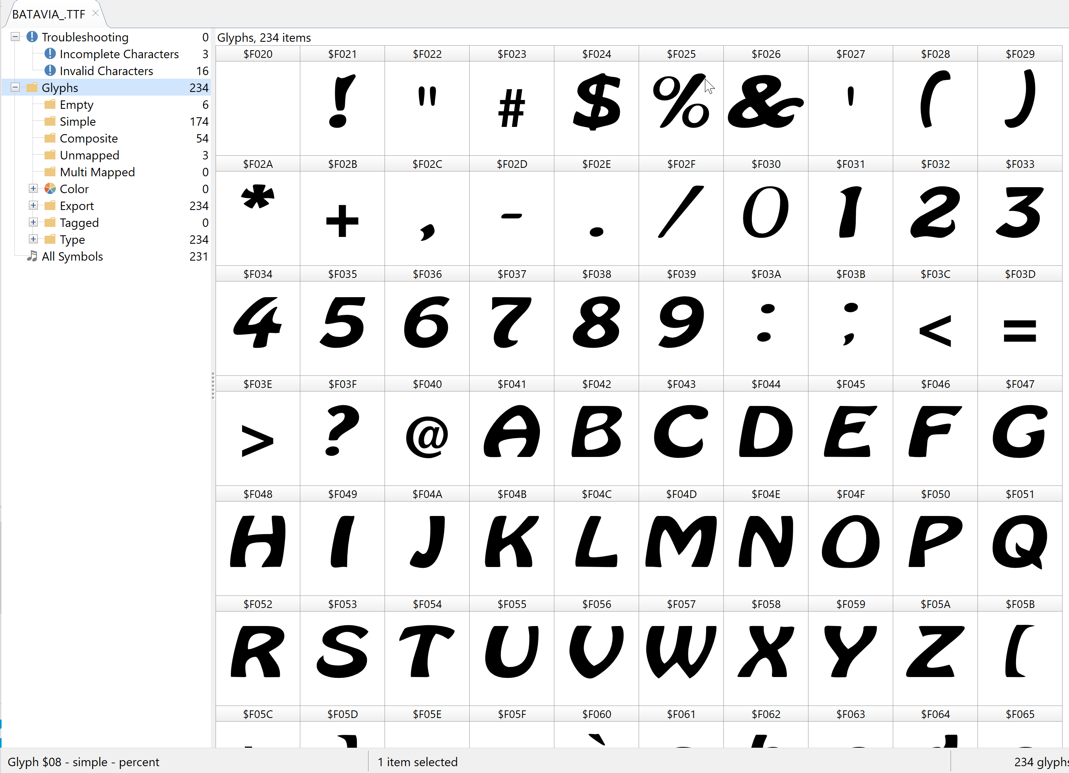The height and width of the screenshot is (773, 1069).
Task: Select the Simple glyphs category
Action: pyautogui.click(x=78, y=121)
